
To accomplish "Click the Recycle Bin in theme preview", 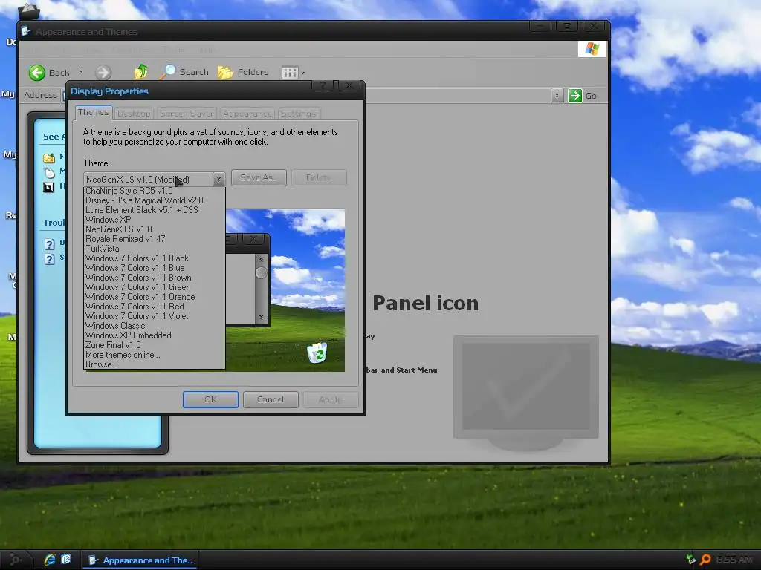I will pyautogui.click(x=317, y=353).
